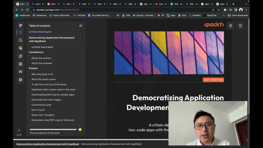
Task: Click the browser address bar URL
Action: point(58,10)
